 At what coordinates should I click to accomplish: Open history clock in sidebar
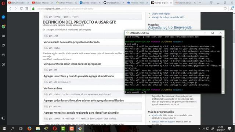3,65
